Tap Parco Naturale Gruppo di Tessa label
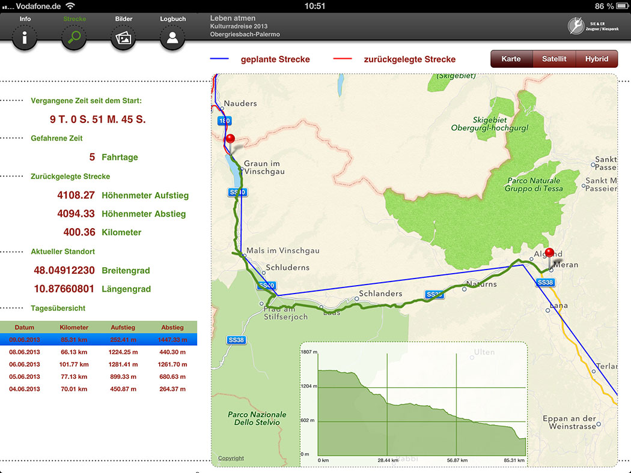This screenshot has height=473, width=631. 534,184
